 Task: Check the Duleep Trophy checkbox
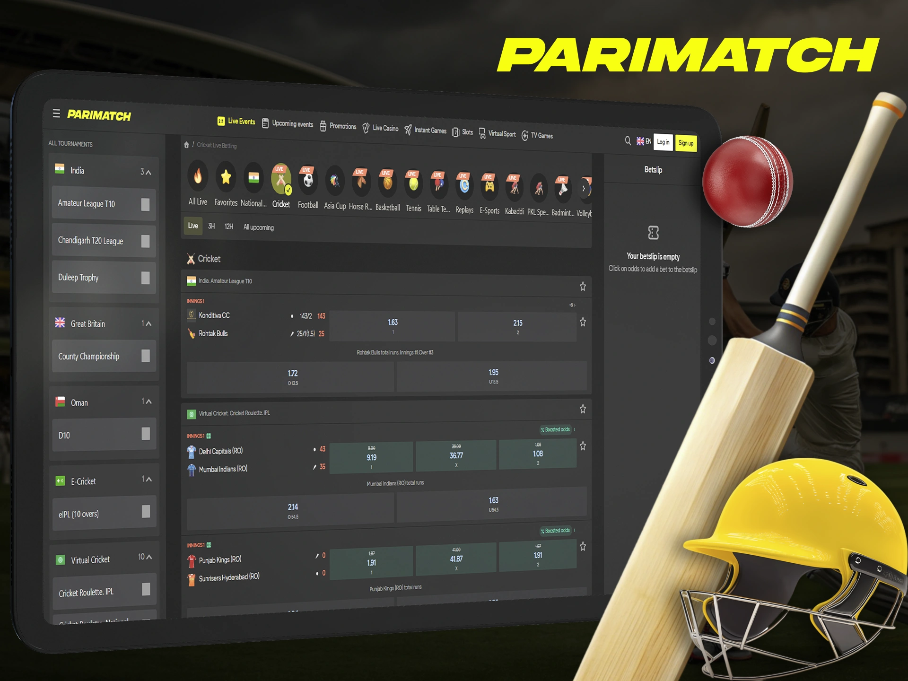click(x=145, y=276)
